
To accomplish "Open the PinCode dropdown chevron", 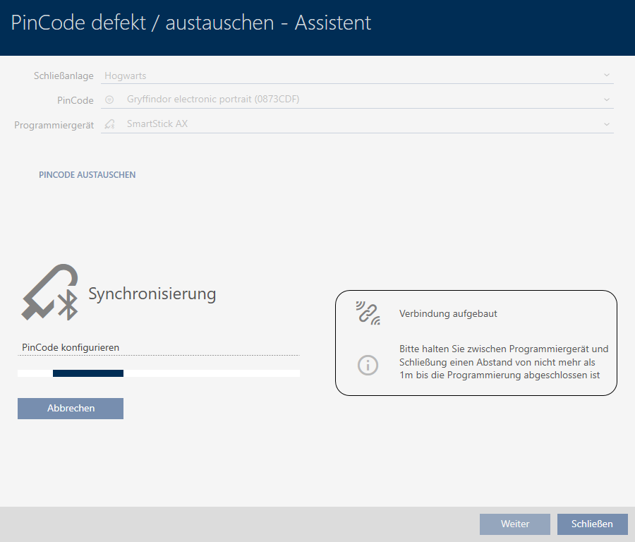I will [606, 100].
